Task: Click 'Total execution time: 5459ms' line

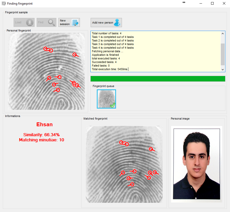Action: 110,69
